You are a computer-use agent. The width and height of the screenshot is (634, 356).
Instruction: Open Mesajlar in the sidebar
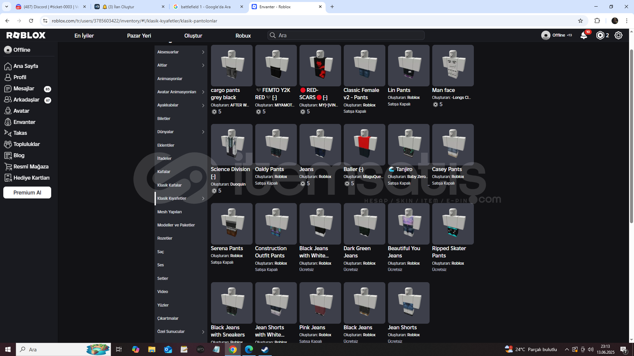24,88
